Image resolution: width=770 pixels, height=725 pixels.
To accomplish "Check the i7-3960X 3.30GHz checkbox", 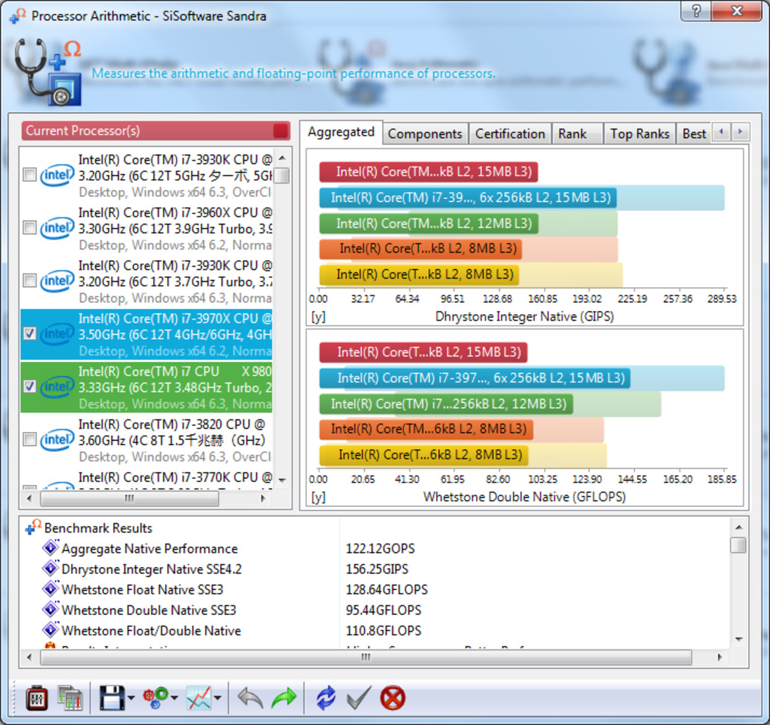I will click(x=30, y=228).
